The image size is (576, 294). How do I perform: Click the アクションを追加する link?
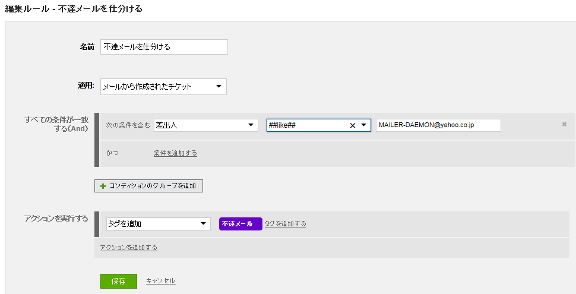coord(129,248)
